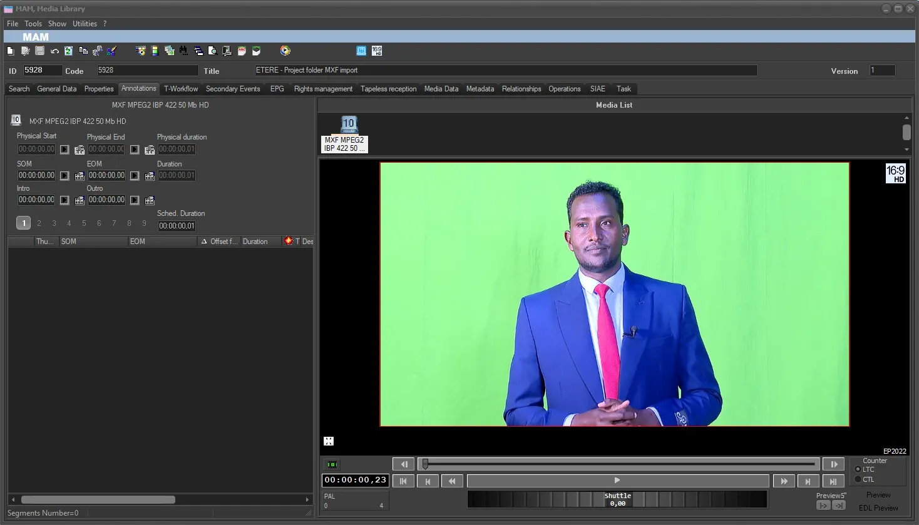Image resolution: width=919 pixels, height=525 pixels.
Task: Click the 16:9 HD toolbar icon
Action: [377, 51]
